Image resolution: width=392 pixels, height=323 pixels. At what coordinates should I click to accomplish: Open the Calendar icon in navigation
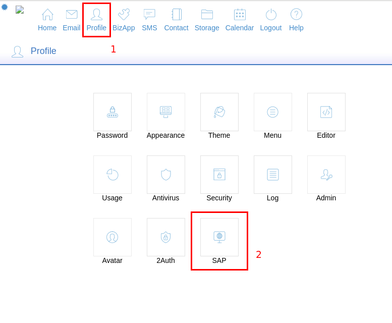point(240,15)
